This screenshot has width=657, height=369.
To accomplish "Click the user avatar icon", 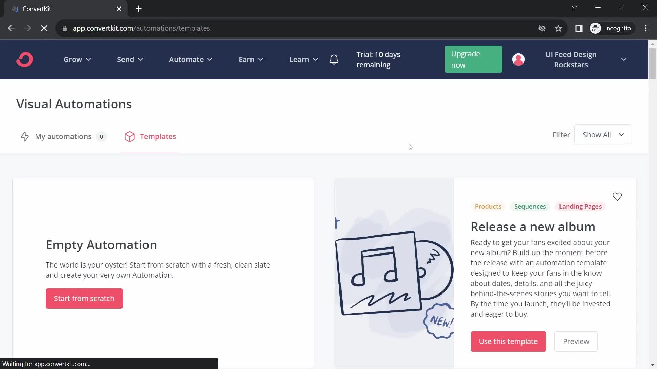I will click(x=518, y=59).
